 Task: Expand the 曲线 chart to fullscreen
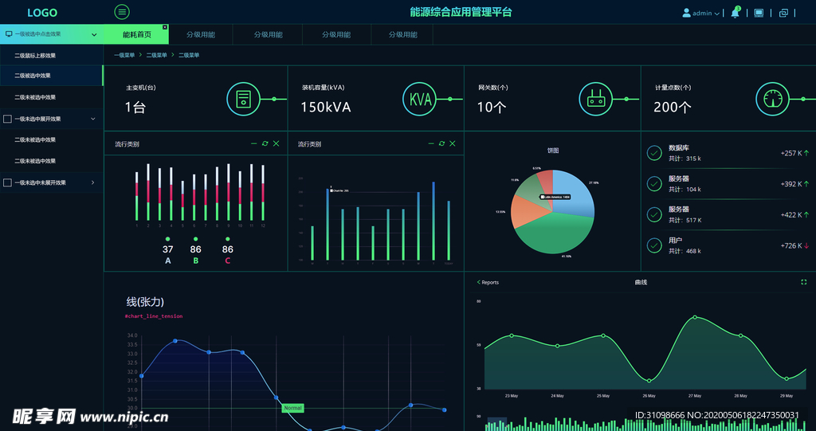coord(803,282)
